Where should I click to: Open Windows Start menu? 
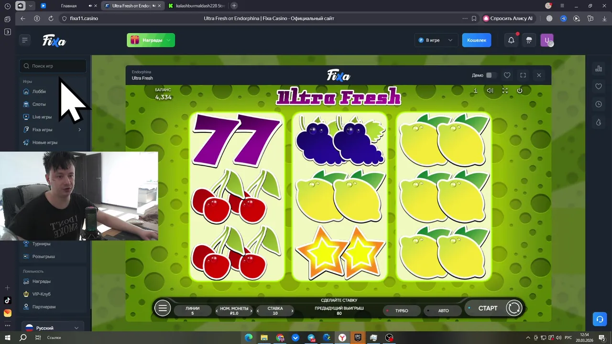(x=8, y=338)
